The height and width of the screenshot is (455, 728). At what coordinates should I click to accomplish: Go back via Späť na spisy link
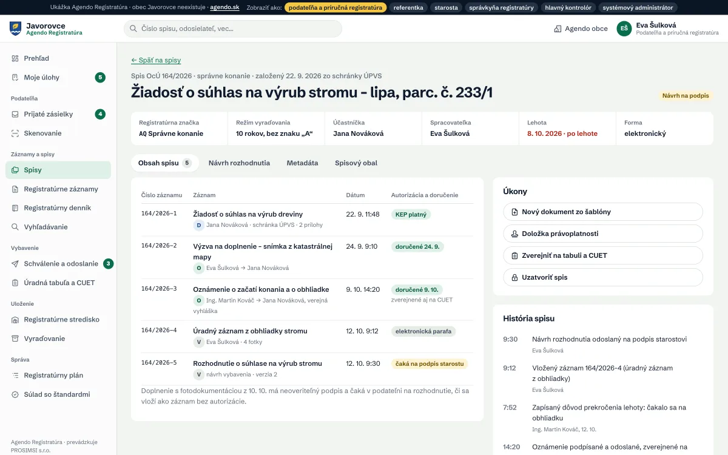point(156,60)
